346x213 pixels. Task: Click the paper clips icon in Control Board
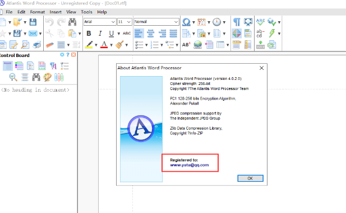point(59,77)
